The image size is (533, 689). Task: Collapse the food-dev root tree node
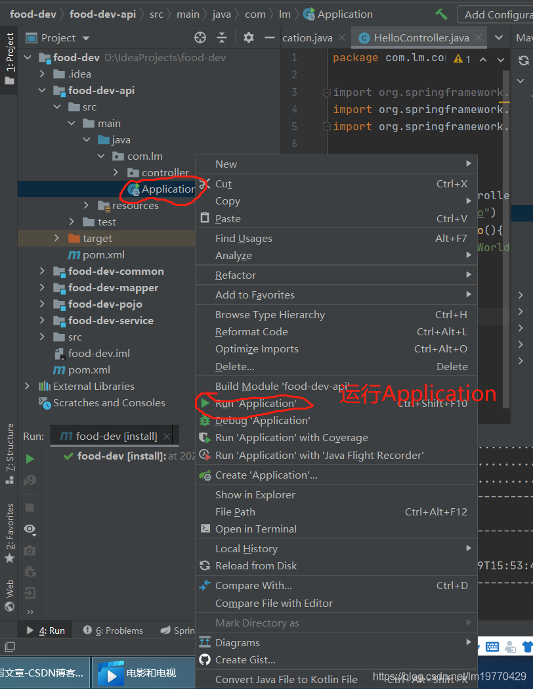pos(28,58)
